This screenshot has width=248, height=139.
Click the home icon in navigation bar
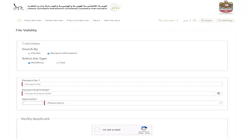pos(19,20)
